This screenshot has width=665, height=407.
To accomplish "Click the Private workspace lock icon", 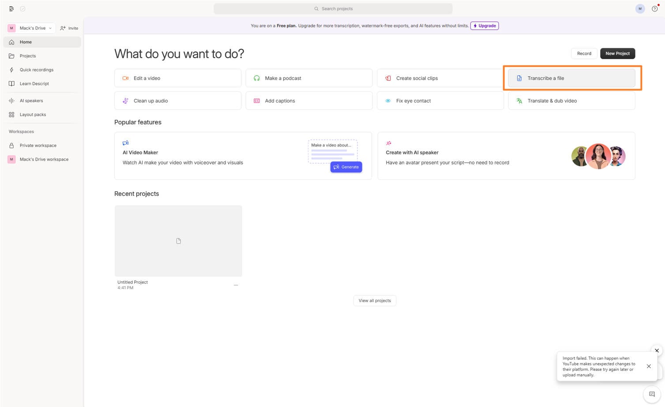I will click(x=12, y=146).
